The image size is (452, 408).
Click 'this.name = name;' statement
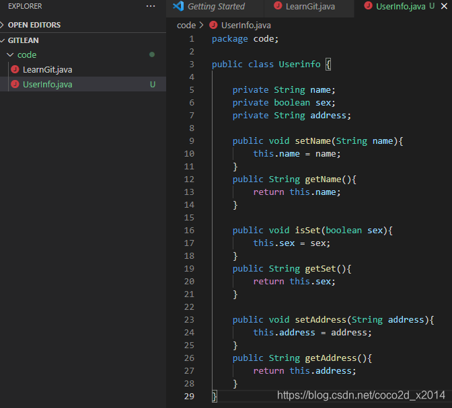coord(297,154)
